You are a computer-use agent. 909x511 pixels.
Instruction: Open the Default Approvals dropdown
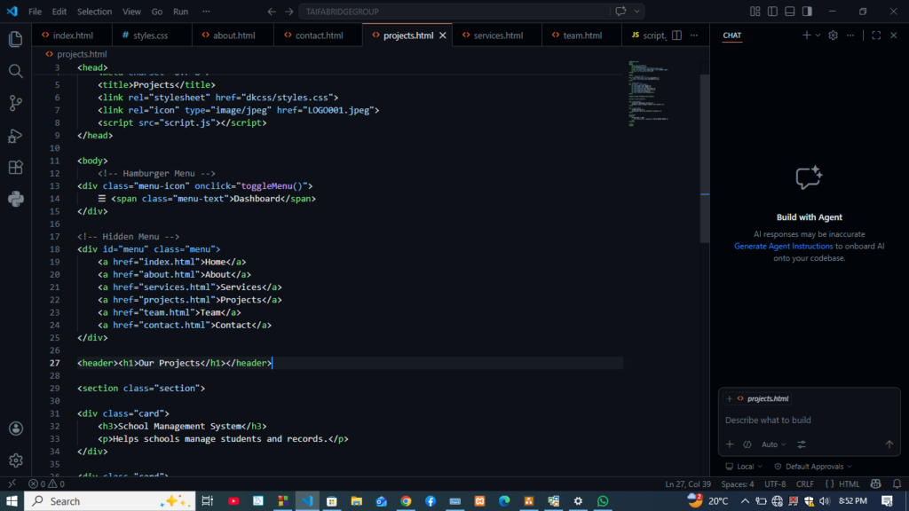pyautogui.click(x=813, y=467)
